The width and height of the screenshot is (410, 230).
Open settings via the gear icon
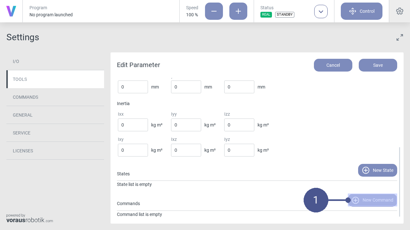coord(399,11)
